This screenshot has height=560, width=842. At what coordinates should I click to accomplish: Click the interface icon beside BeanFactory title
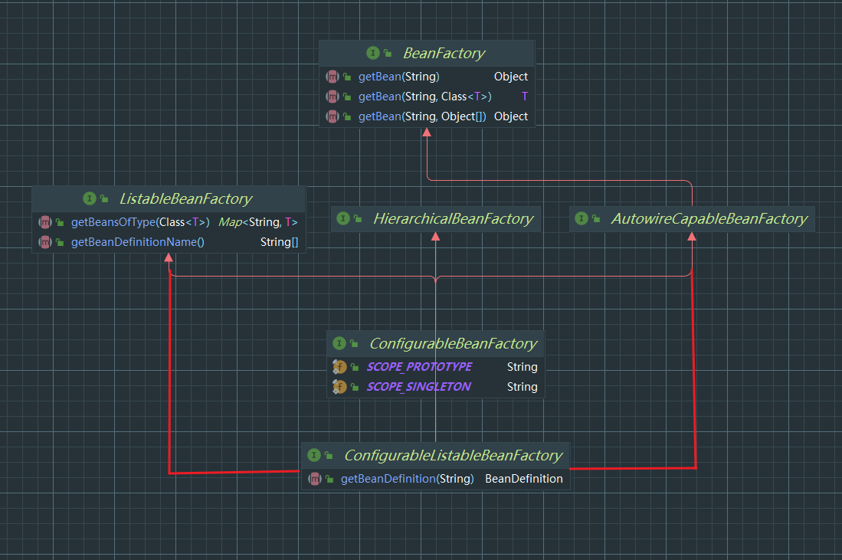373,54
